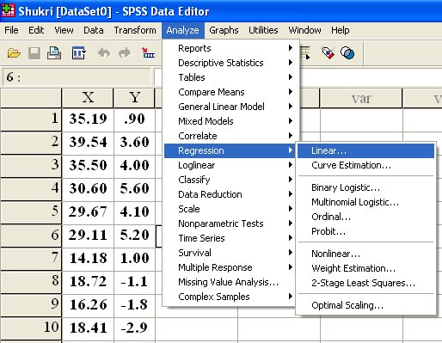Screen dimensions: 442x343
Task: Select the Y column header
Action: pyautogui.click(x=134, y=98)
